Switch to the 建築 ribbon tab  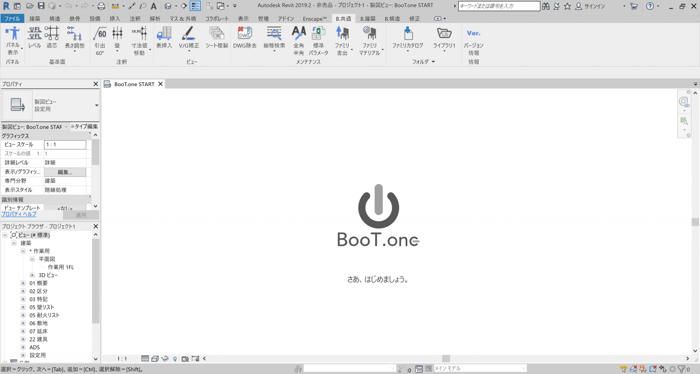tap(35, 18)
